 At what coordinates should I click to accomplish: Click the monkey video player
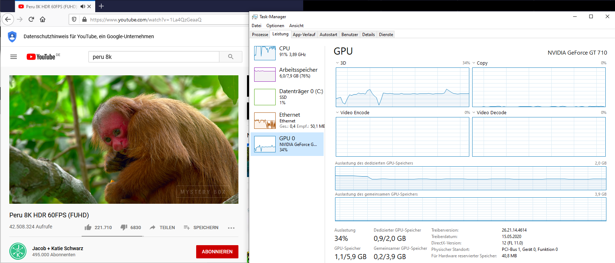[124, 140]
